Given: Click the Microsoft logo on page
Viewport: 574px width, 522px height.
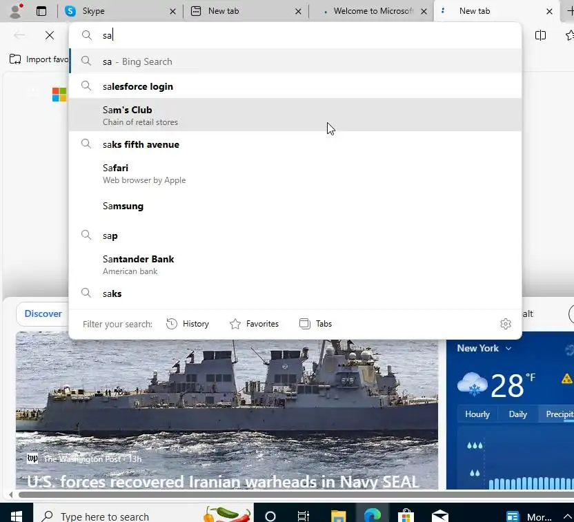Looking at the screenshot, I should click(59, 95).
